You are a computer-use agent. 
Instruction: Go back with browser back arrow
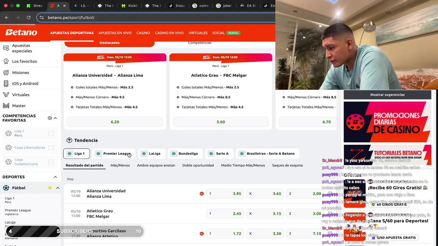click(x=7, y=17)
